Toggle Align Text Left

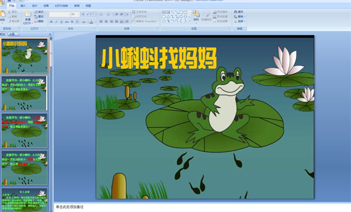(101, 22)
